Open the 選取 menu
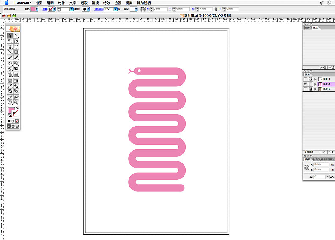The width and height of the screenshot is (335, 240). click(x=84, y=3)
